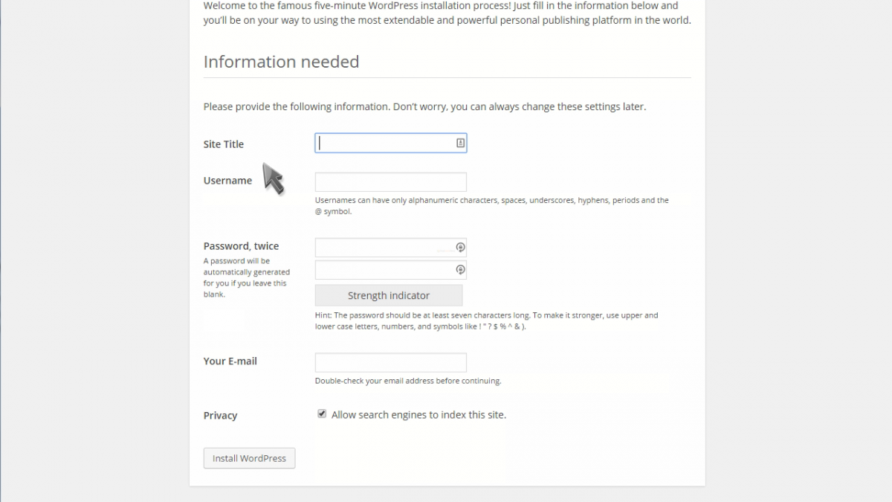Click the username allowed characters hint text
The image size is (892, 502).
pyautogui.click(x=492, y=206)
